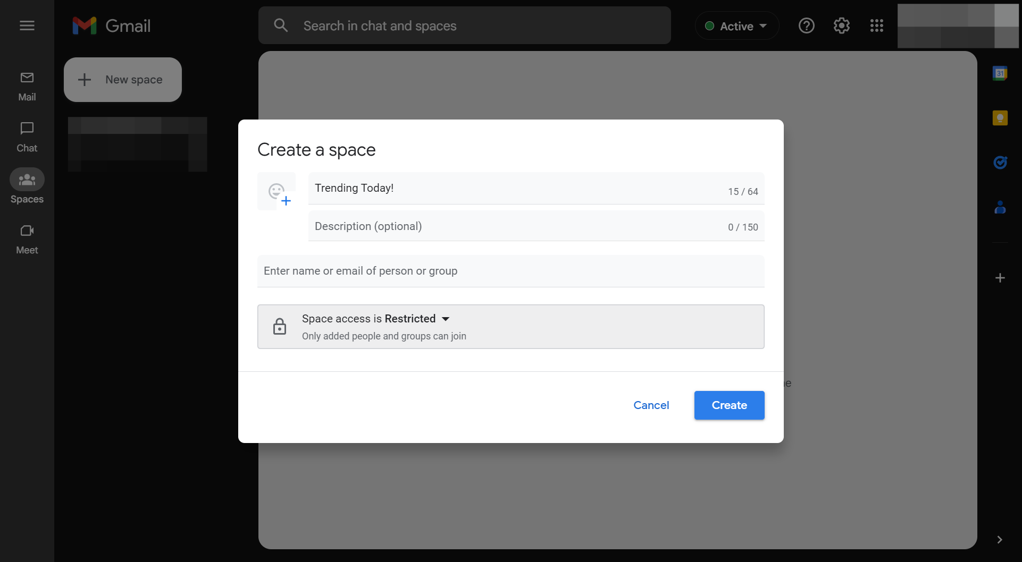The width and height of the screenshot is (1022, 562).
Task: Open the Settings gear icon
Action: (842, 25)
